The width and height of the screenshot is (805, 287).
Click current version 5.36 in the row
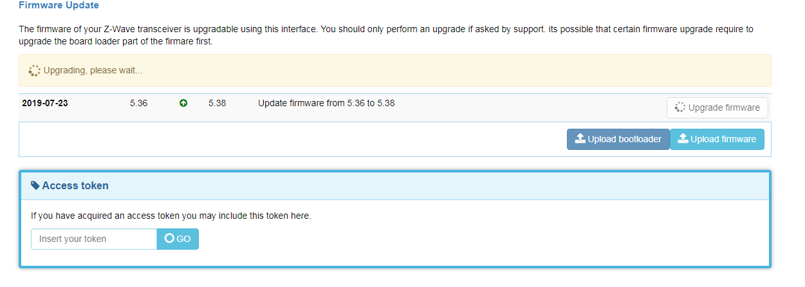point(138,103)
